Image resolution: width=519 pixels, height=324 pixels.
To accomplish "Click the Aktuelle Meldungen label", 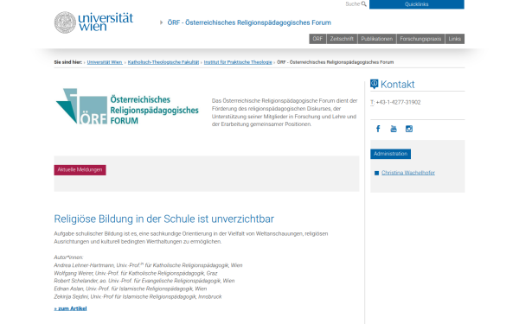I will pos(80,170).
